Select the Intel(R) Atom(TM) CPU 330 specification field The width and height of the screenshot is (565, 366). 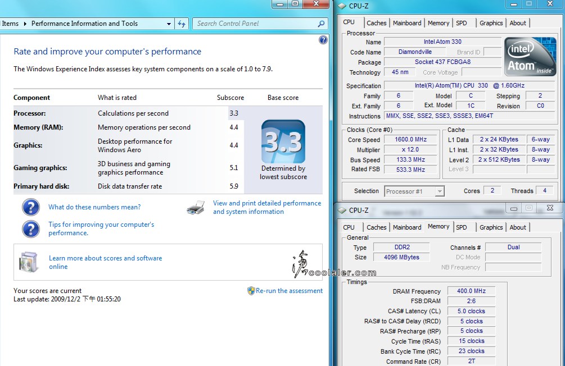pos(469,86)
